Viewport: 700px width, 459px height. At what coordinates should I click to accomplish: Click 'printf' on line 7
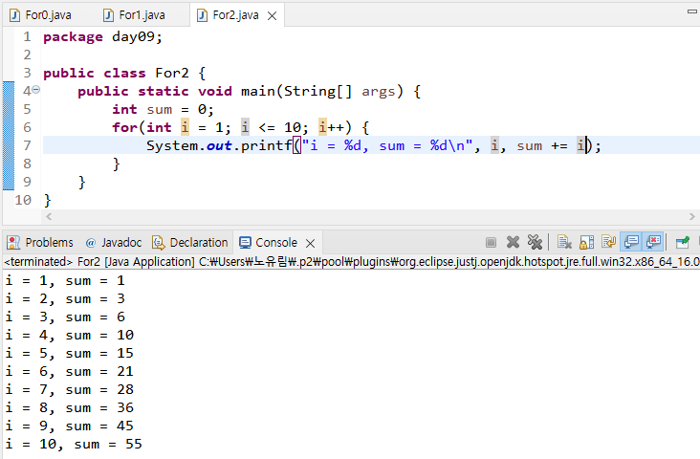point(267,146)
